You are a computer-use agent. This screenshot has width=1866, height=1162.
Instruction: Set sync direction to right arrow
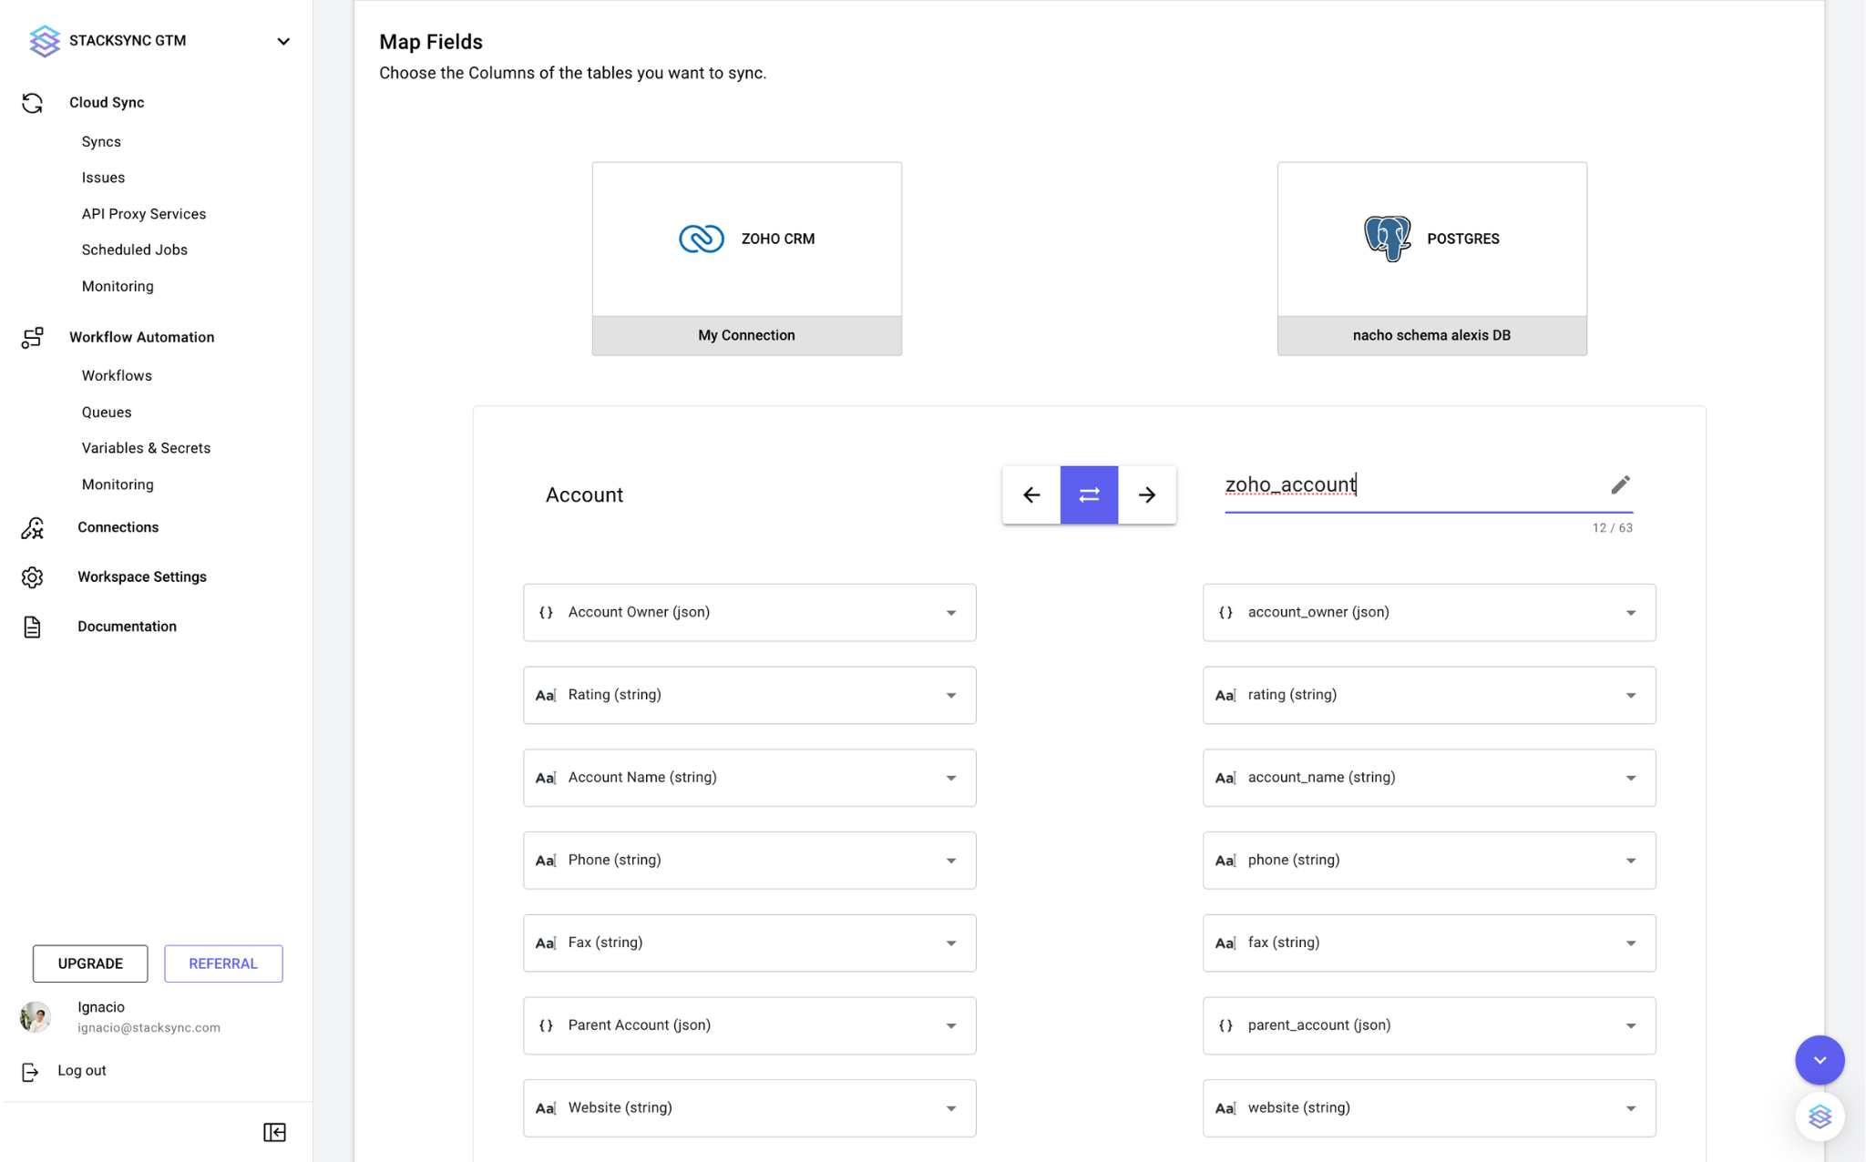(1147, 494)
